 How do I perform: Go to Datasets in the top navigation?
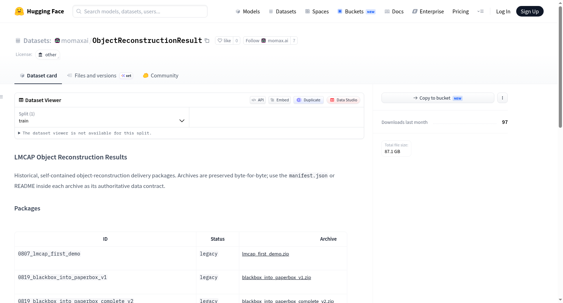tap(283, 11)
